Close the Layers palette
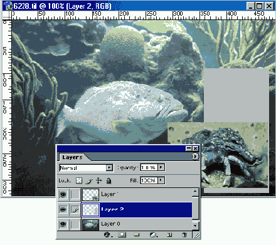The height and width of the screenshot is (245, 276). [195, 149]
